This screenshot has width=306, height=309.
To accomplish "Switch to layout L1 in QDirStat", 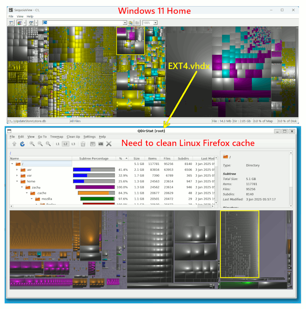I will 58,144.
